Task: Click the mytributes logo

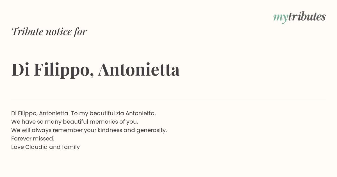Action: tap(299, 17)
